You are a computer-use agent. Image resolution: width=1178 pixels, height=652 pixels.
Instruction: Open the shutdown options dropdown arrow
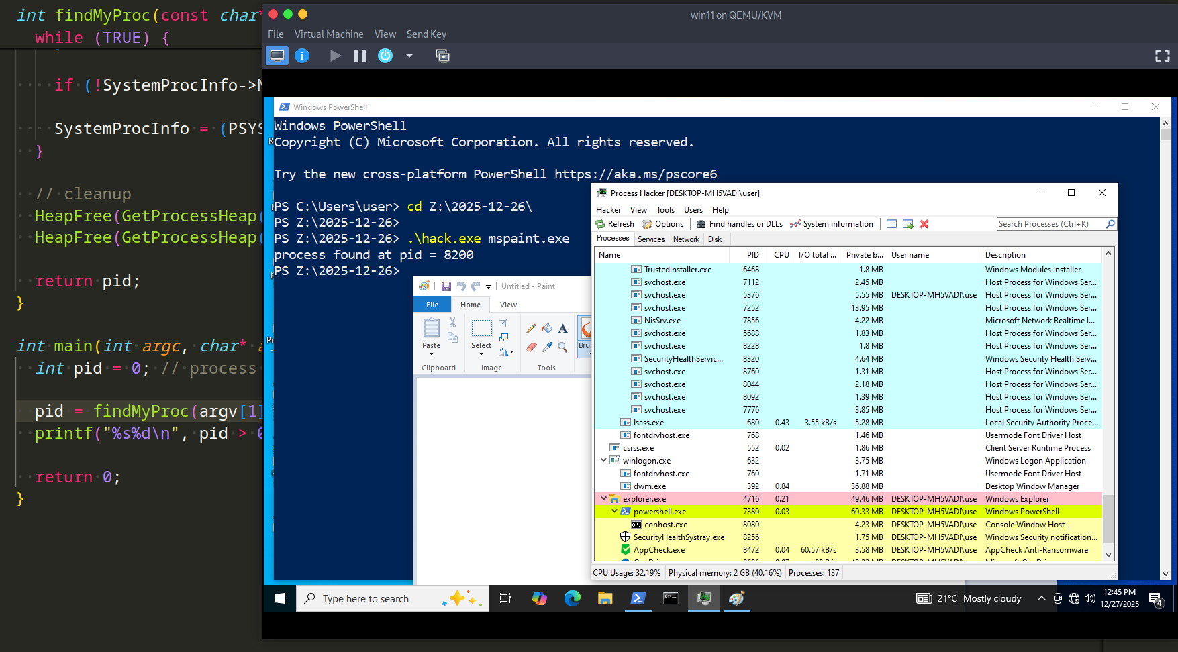tap(409, 56)
